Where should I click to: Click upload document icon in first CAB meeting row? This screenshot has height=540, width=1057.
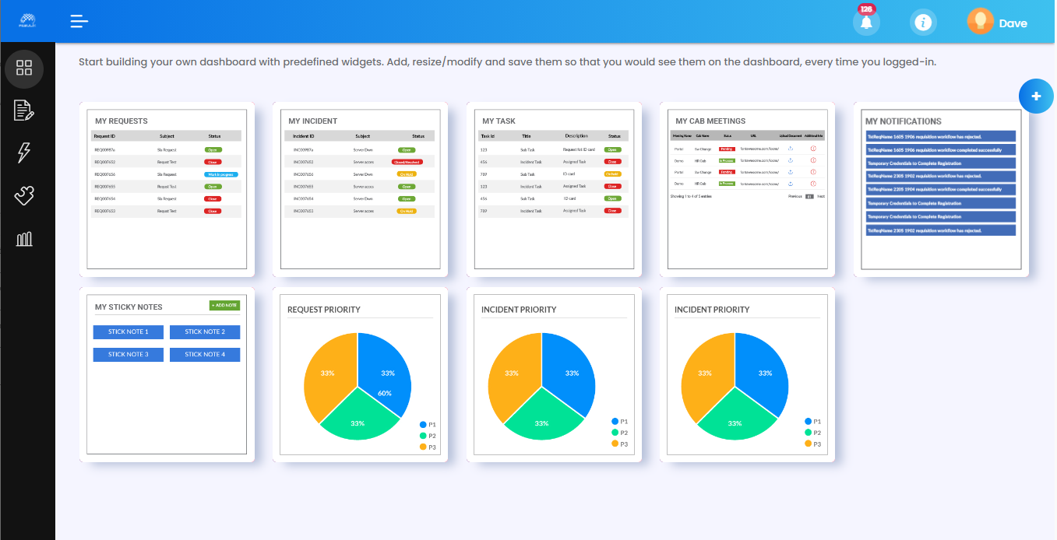coord(791,148)
